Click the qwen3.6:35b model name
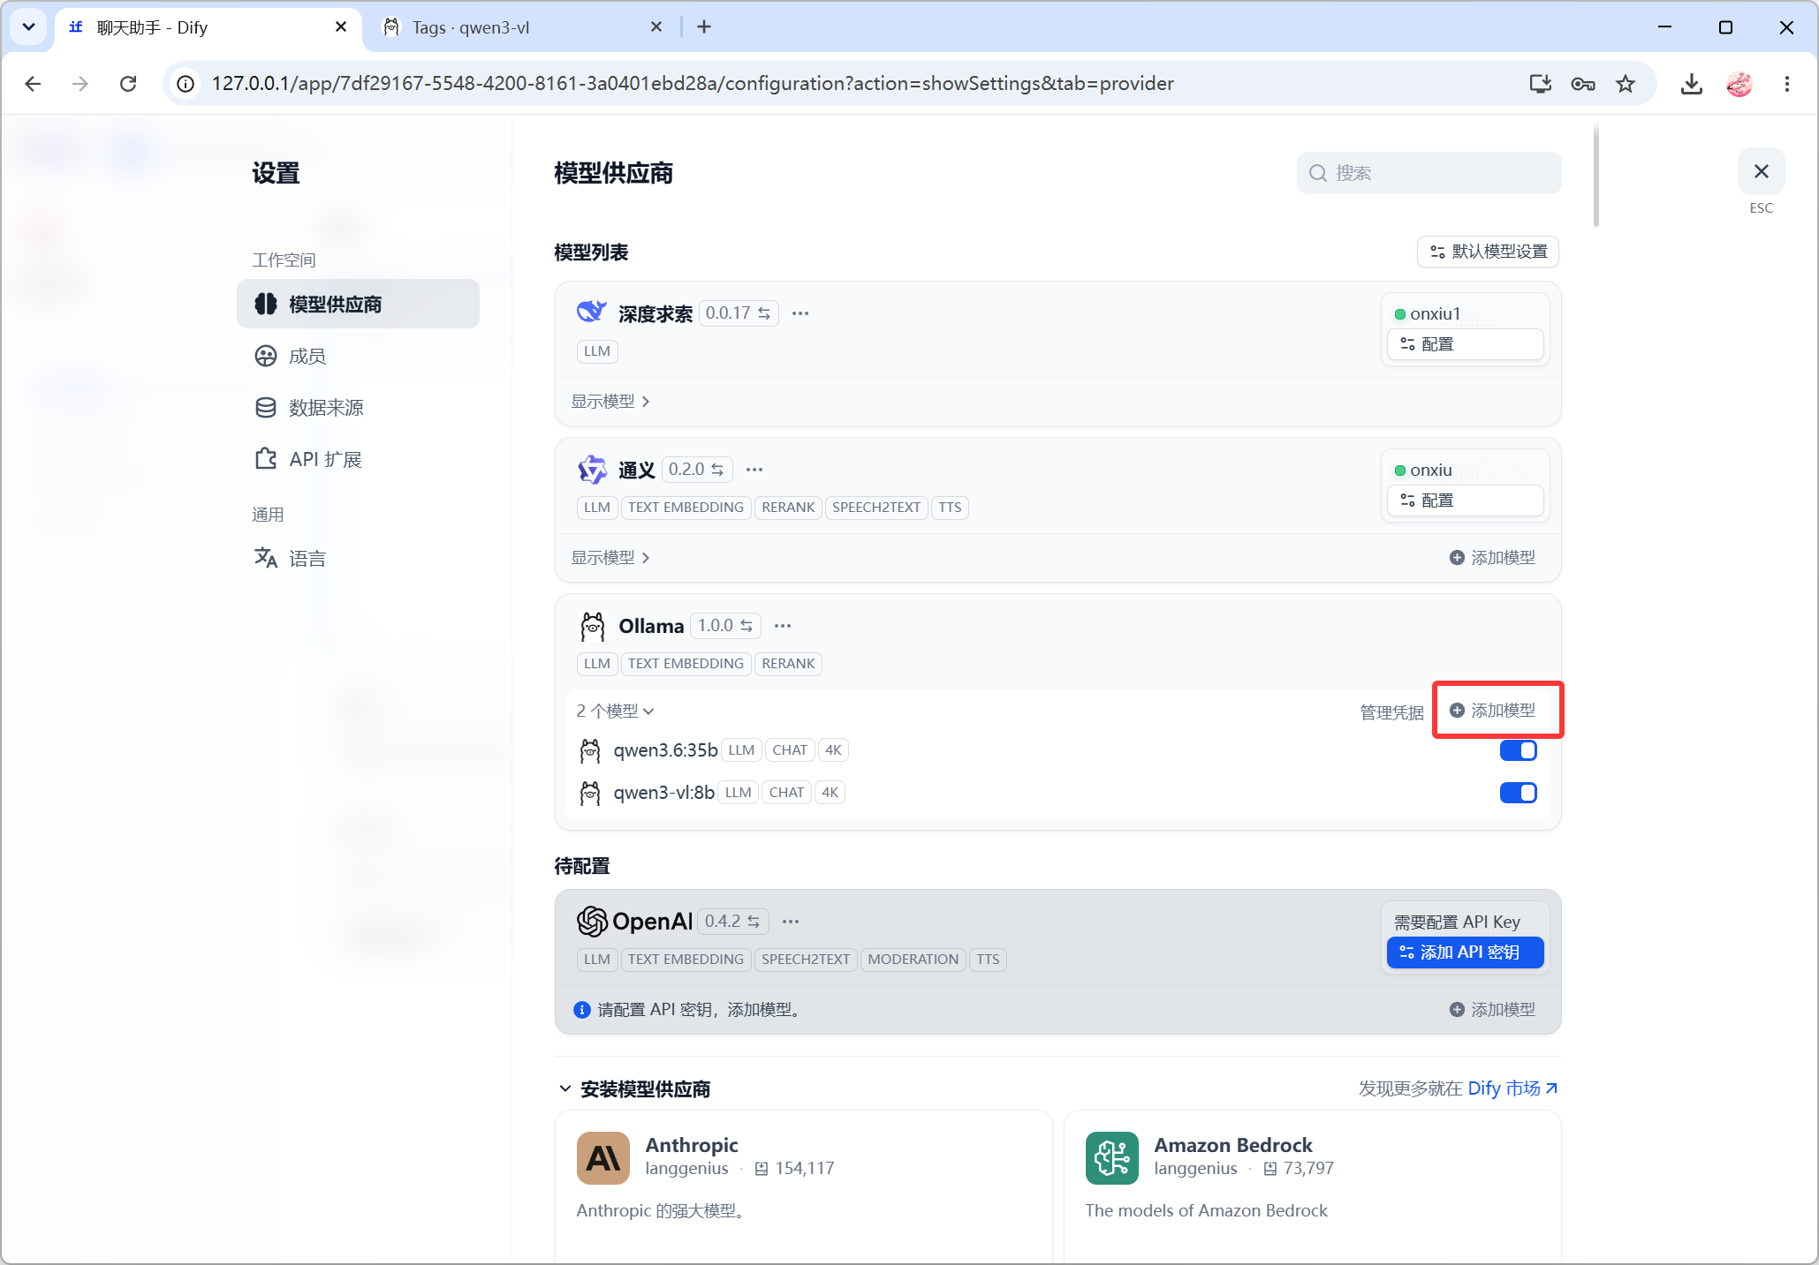The height and width of the screenshot is (1265, 1819). pos(665,750)
